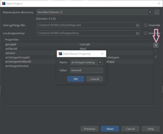Close the Add Maven Property dialog
The width and height of the screenshot is (163, 134).
[102, 54]
